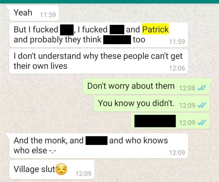Tap the fully redacted green message
219x182 pixels.
(x=170, y=121)
